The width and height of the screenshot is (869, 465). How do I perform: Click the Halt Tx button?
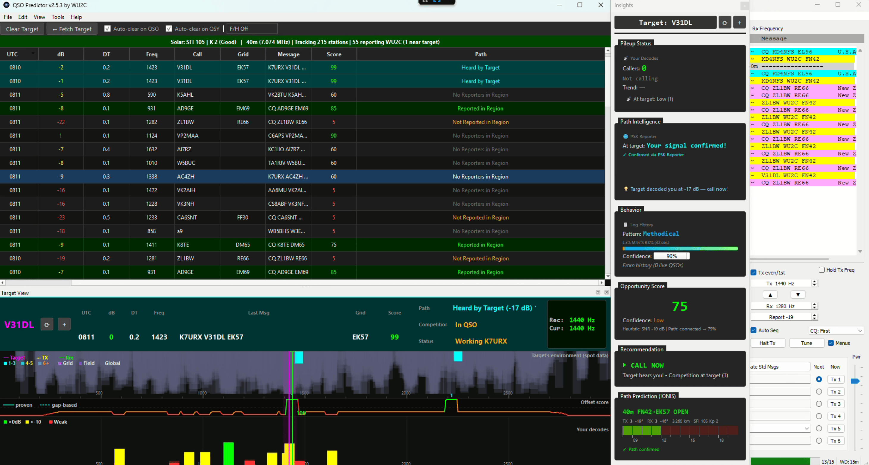[768, 343]
